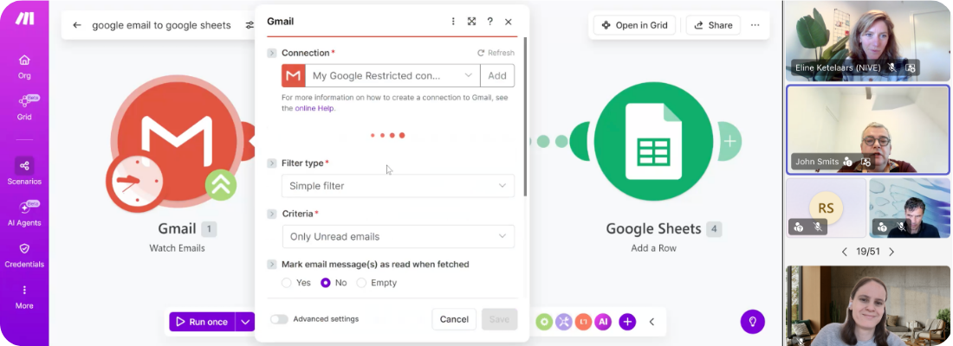Screen dimensions: 953x346
Task: Go to next participants page arrow
Action: pos(891,252)
